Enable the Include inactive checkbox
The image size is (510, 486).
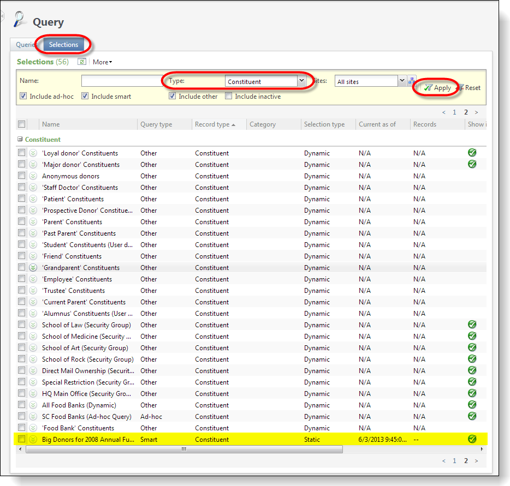point(229,96)
